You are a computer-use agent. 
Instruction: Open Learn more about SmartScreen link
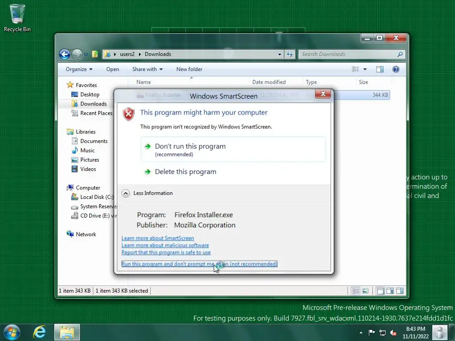pos(158,238)
